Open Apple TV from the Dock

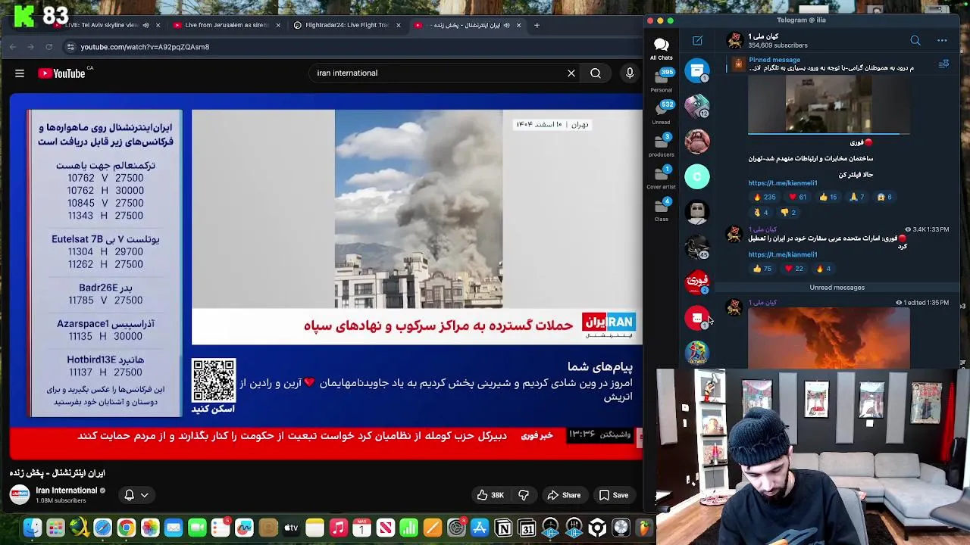pos(291,528)
